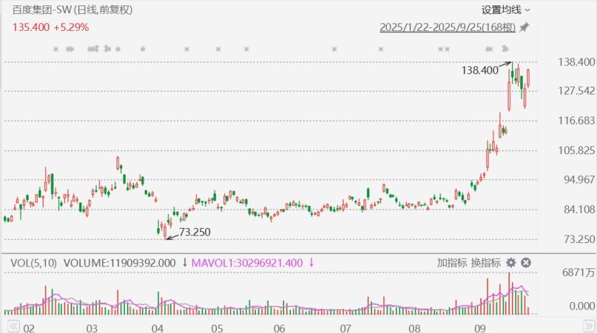597x333 pixels.
Task: Jump to month 05 on the time axis
Action: tap(218, 328)
